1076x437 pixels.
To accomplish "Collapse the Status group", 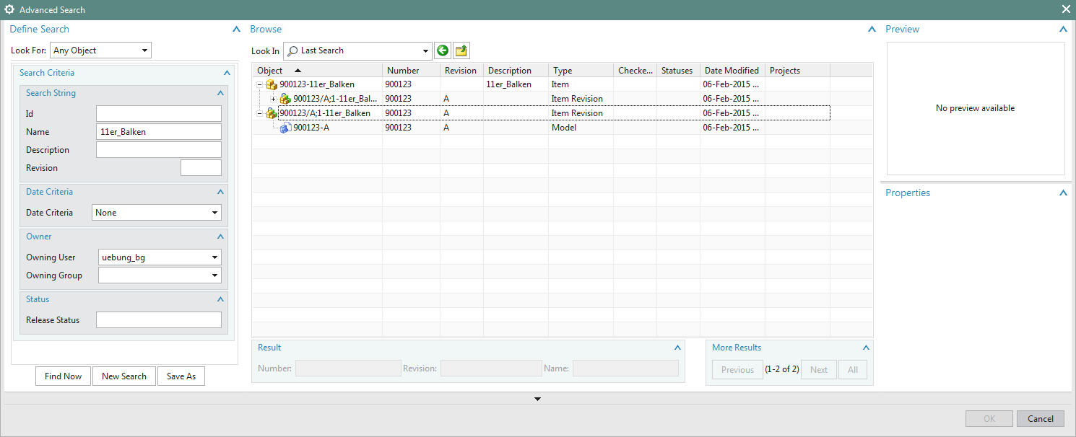I will point(220,299).
